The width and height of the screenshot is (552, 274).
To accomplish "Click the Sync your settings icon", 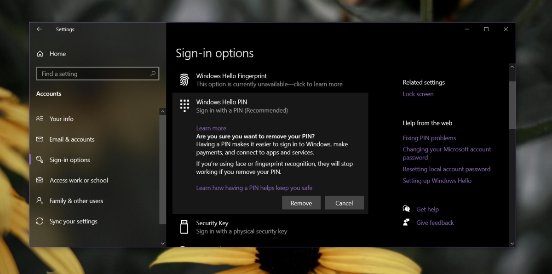I will tap(40, 221).
